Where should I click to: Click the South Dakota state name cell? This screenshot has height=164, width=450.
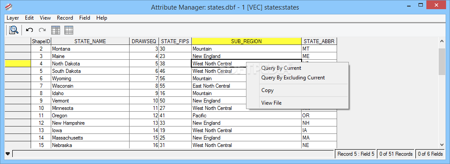pyautogui.click(x=90, y=71)
